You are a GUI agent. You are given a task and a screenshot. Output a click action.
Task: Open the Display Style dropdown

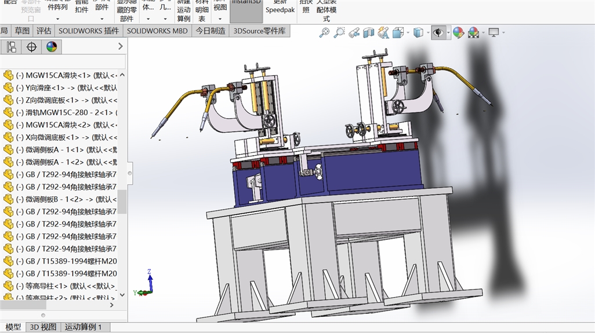[x=419, y=33]
